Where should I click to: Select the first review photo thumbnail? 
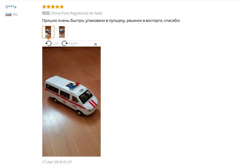pos(48,32)
